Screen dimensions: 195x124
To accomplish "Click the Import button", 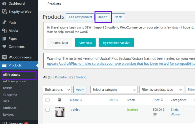I will [x=103, y=17].
